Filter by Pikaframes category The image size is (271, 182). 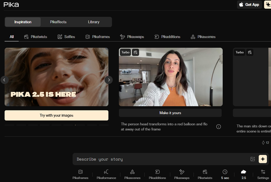point(98,37)
